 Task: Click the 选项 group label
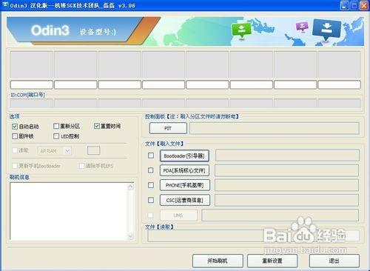click(x=15, y=116)
